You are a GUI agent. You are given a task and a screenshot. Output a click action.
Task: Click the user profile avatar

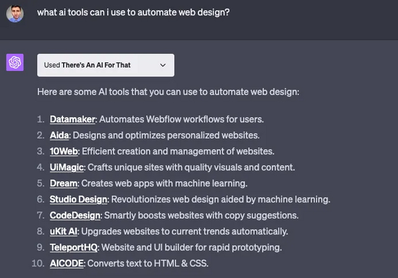coord(15,13)
